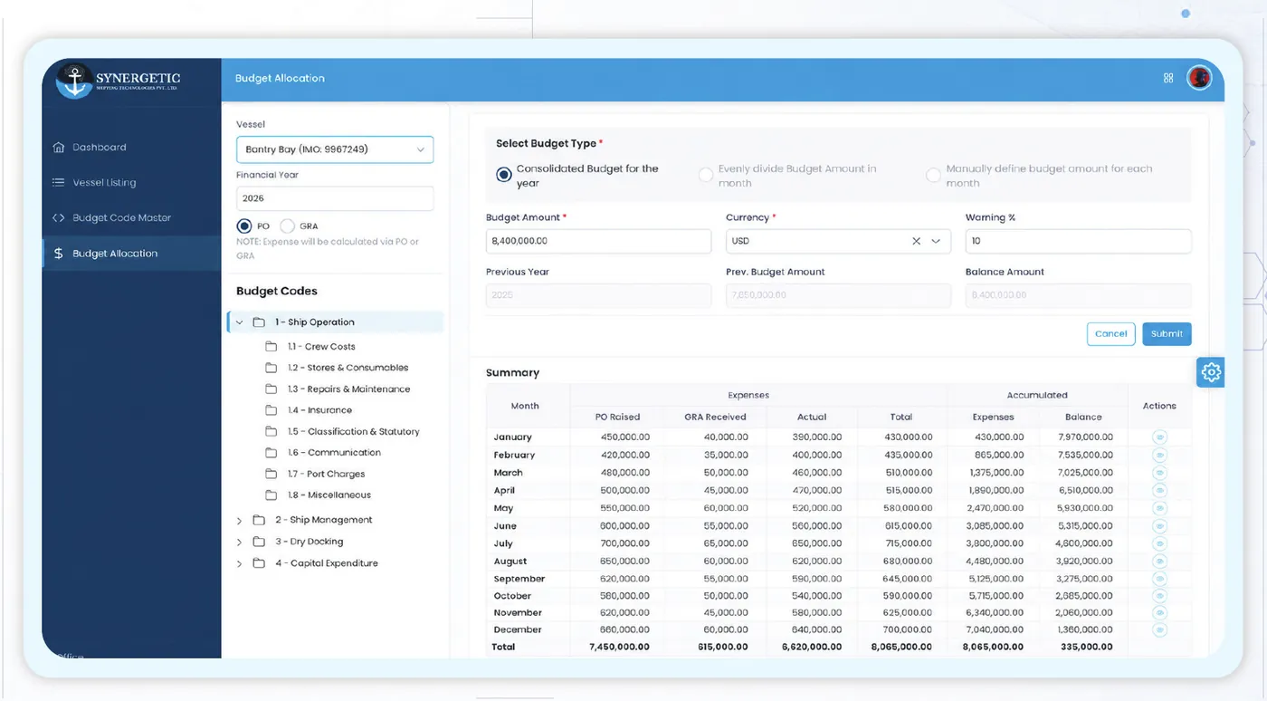Click the Dry Docking folder icon

point(259,542)
